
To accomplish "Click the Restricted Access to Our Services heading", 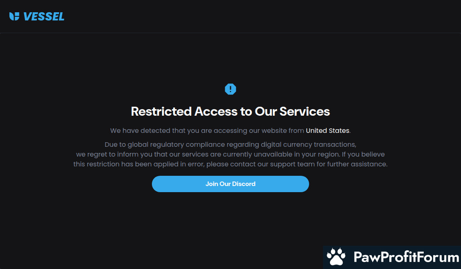I will (x=230, y=111).
